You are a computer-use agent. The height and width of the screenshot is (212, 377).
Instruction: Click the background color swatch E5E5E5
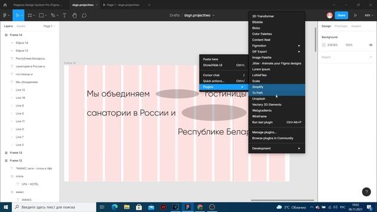click(x=324, y=45)
